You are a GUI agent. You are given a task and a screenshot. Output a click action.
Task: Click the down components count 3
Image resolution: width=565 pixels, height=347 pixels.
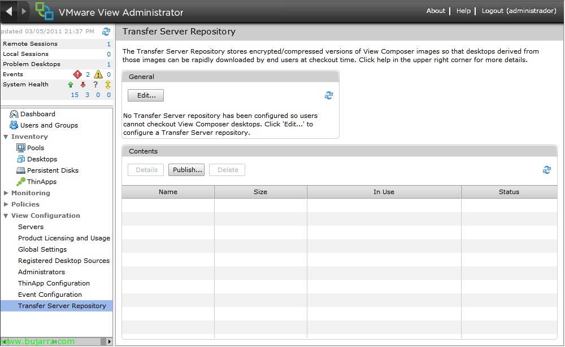click(x=87, y=95)
